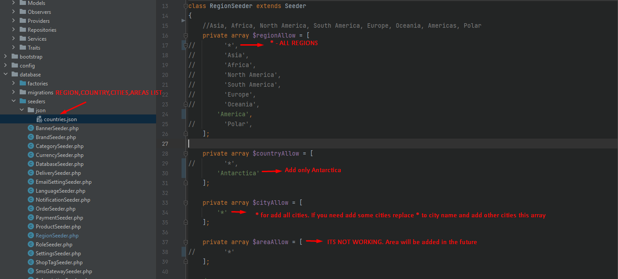Open PaymentSeeder.php in the editor
Screen dimensions: 618x279
point(58,218)
